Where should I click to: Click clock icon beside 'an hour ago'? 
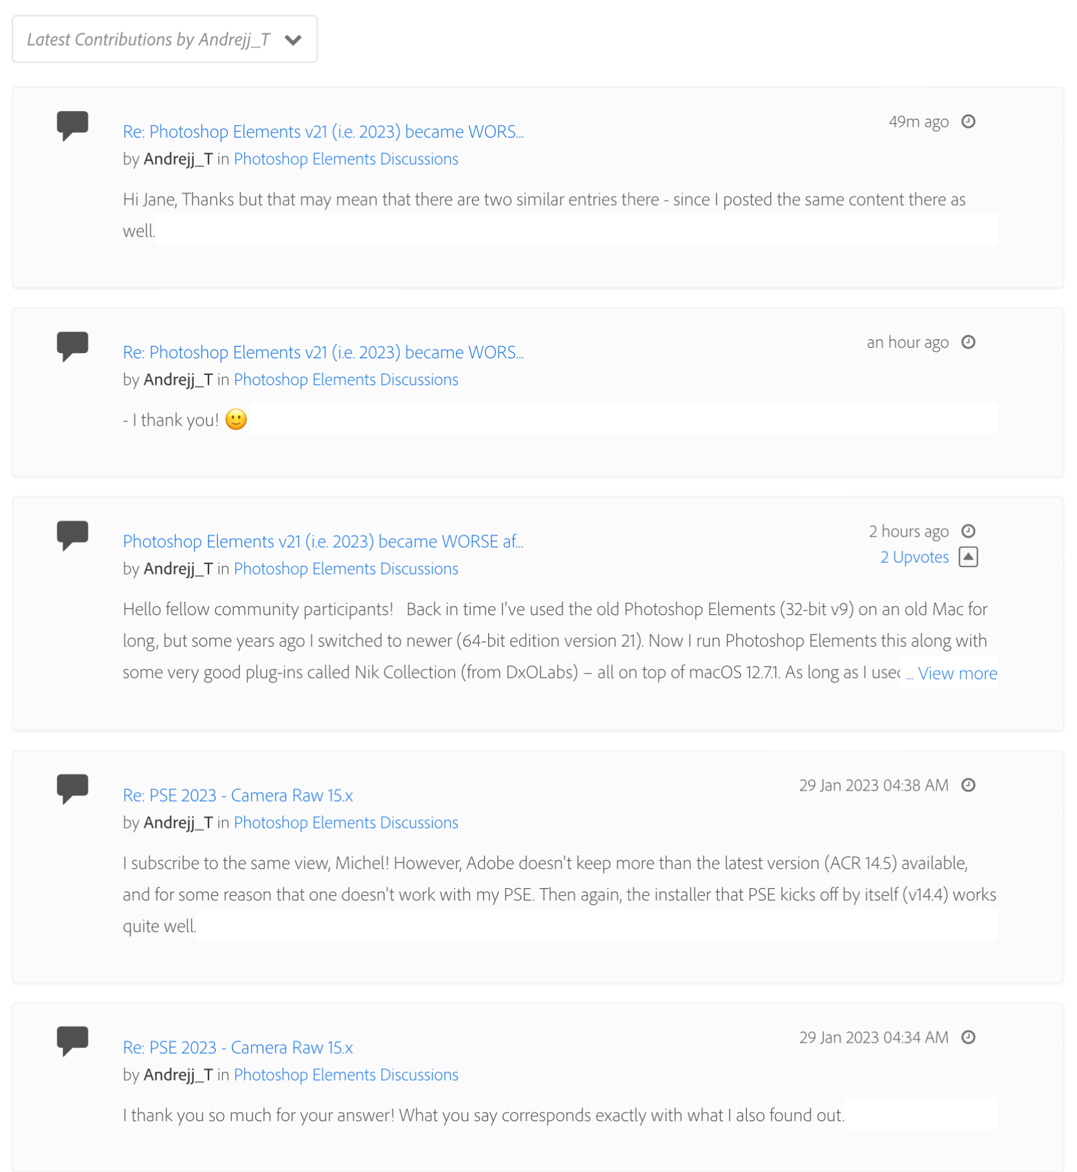coord(968,342)
